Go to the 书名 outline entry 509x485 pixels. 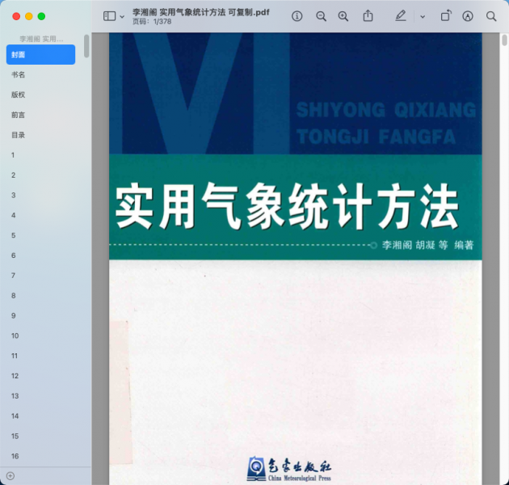point(18,74)
